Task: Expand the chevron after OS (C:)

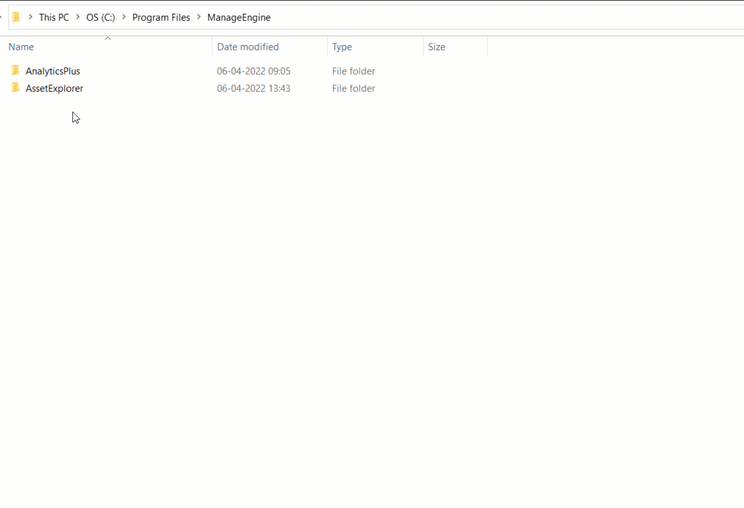Action: [x=124, y=17]
